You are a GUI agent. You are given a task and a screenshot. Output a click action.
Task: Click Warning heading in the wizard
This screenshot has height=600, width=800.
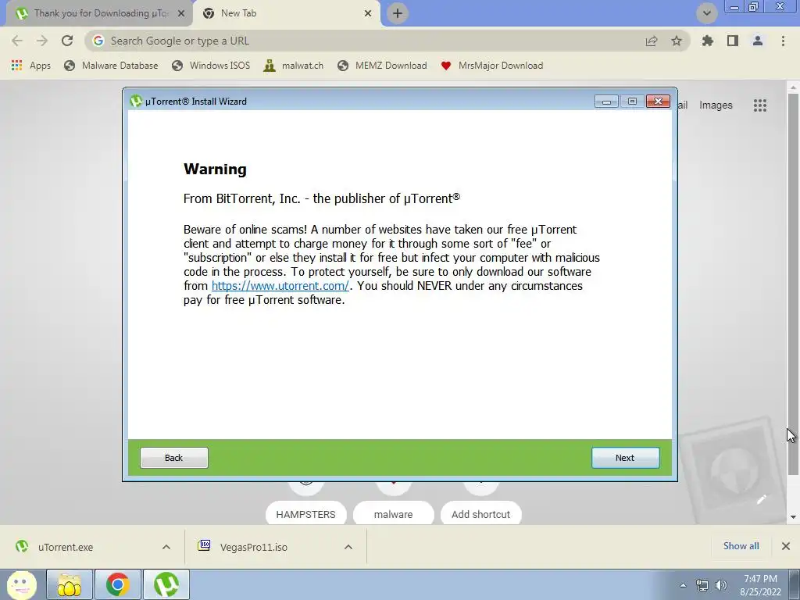pyautogui.click(x=215, y=169)
